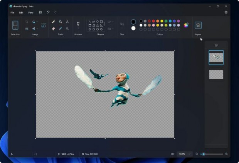
Task: Pick the Line shape
Action: click(90, 22)
